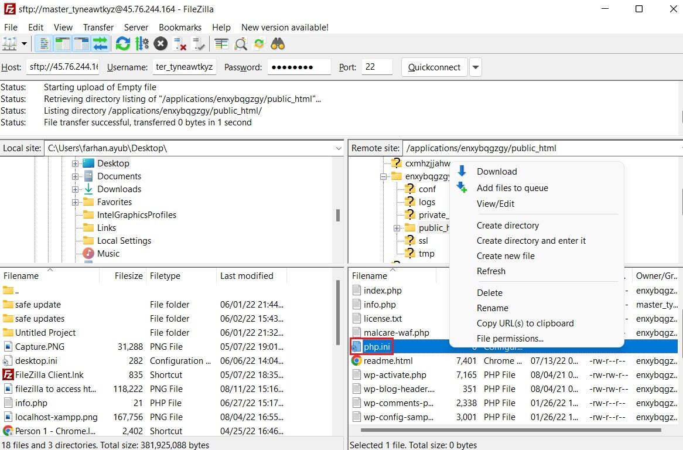Choose Copy URL(s) to clipboard
683x450 pixels.
tap(537, 323)
